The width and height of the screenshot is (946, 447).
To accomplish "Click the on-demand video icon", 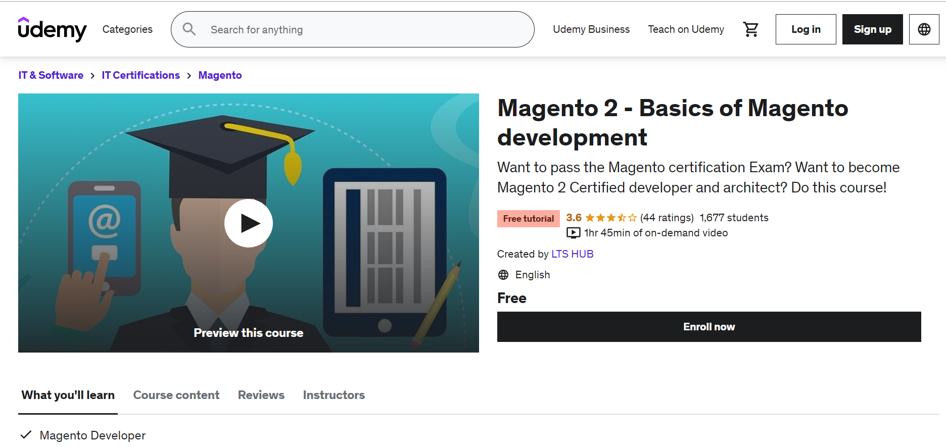I will click(x=573, y=233).
